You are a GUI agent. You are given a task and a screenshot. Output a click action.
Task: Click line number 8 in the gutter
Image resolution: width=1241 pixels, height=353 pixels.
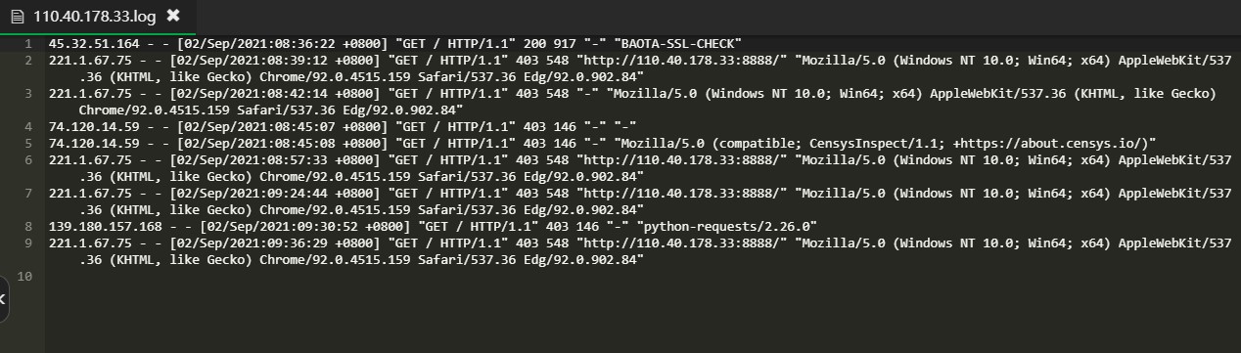pyautogui.click(x=27, y=227)
